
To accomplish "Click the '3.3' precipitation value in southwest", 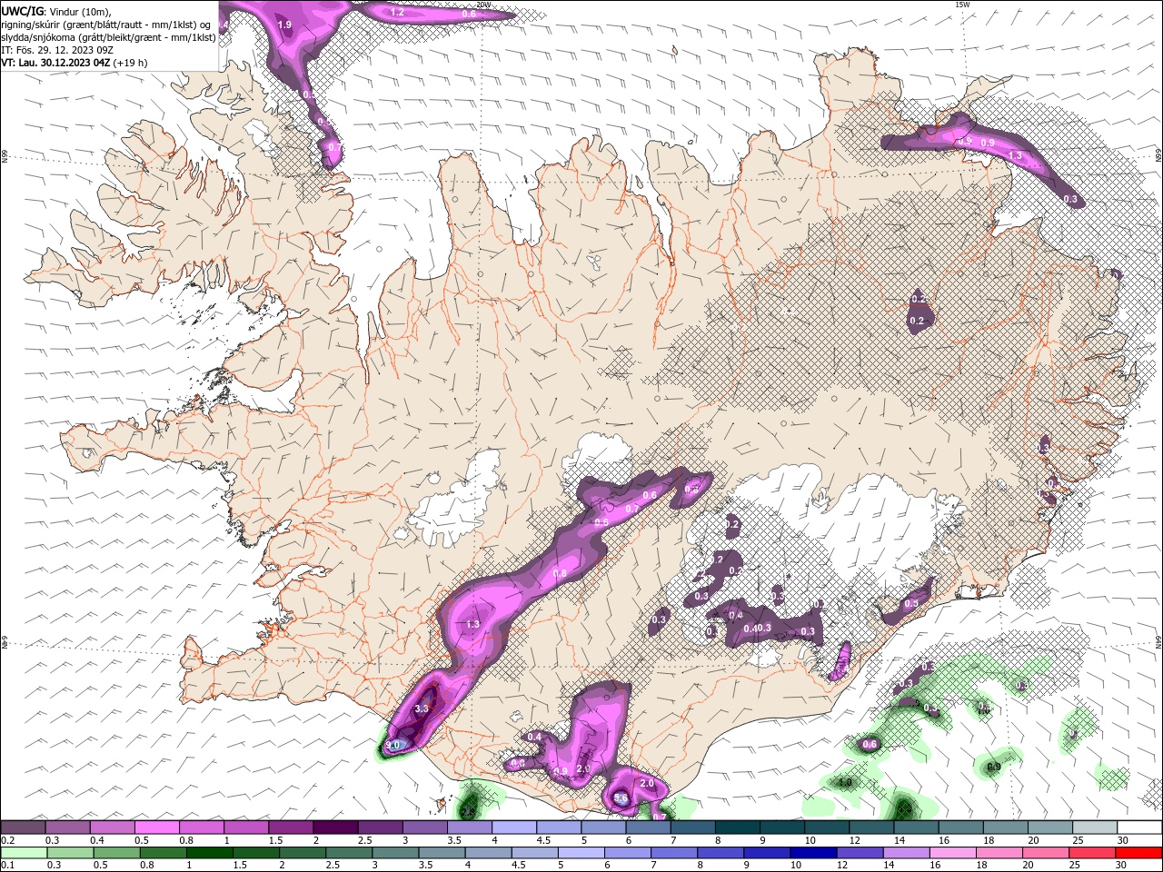I will click(422, 708).
